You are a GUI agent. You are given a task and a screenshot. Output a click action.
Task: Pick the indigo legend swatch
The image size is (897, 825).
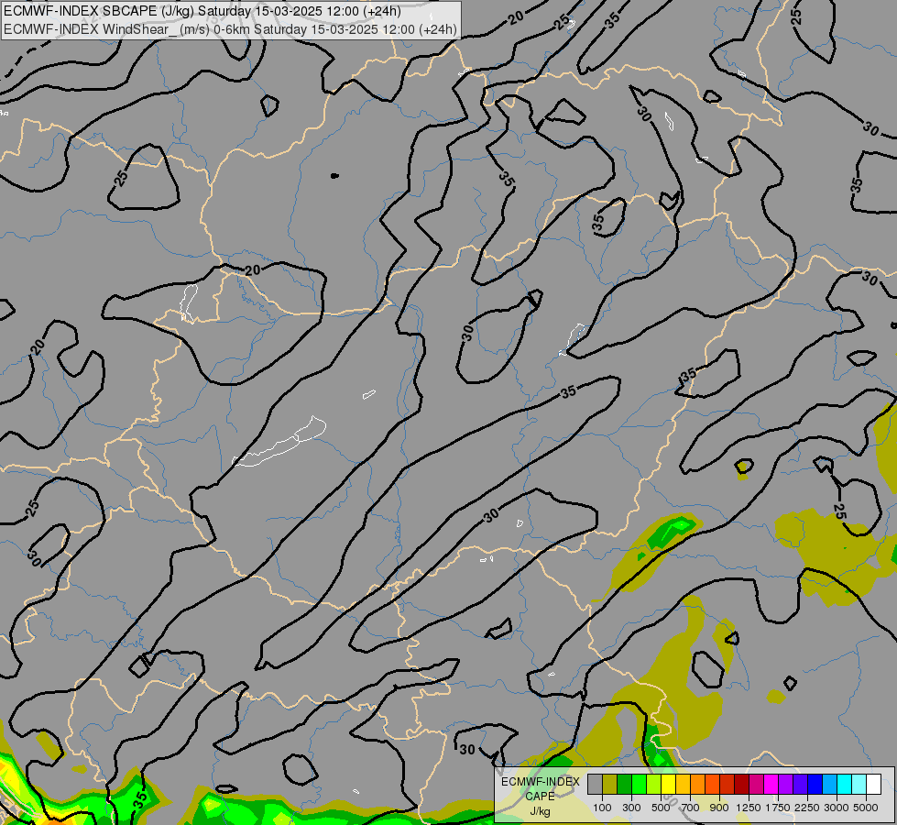pos(800,785)
